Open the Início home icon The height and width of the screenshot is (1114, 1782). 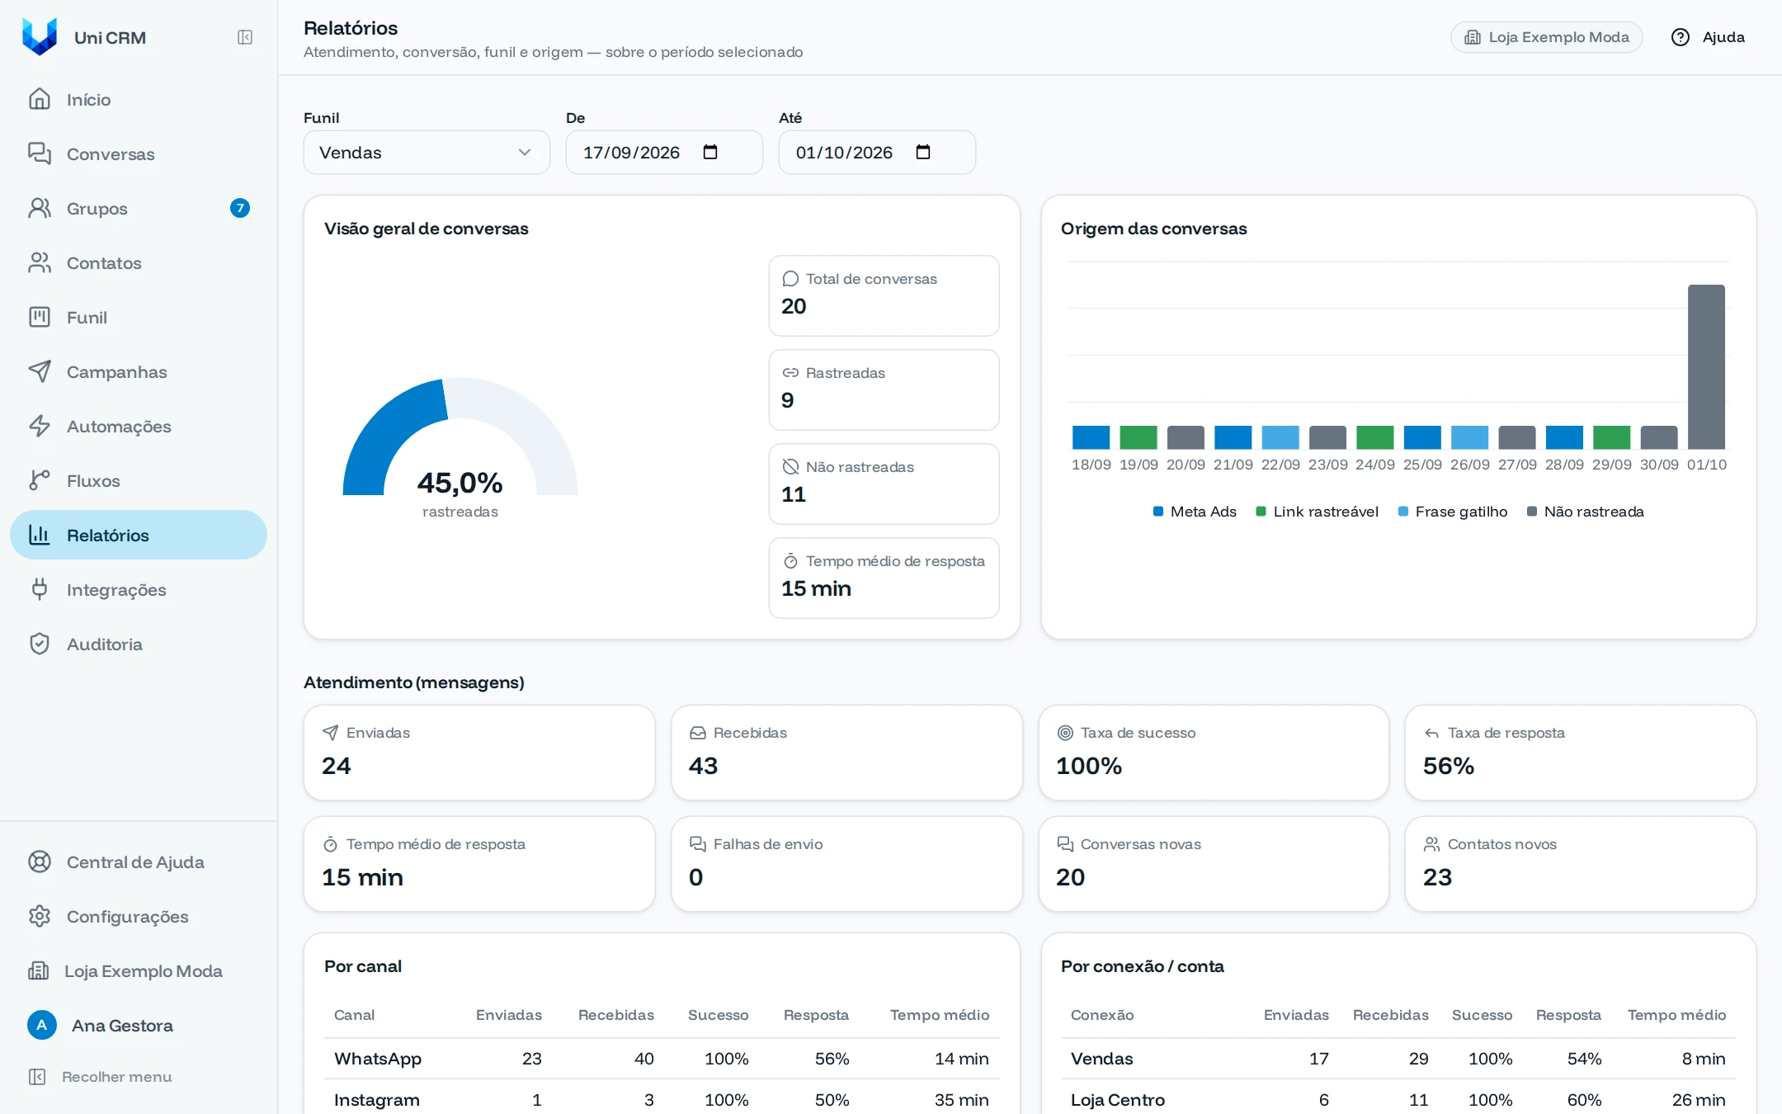(x=40, y=99)
